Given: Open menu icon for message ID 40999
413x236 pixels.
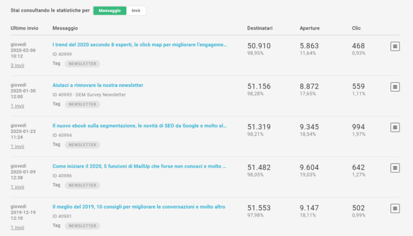Looking at the screenshot, I should (x=395, y=46).
